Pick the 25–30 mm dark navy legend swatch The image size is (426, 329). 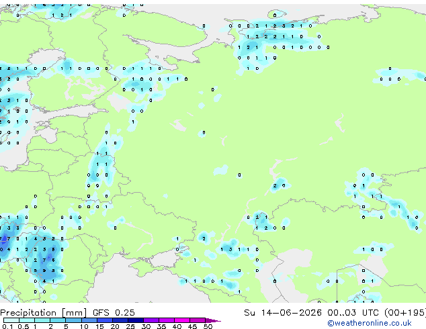[135, 320]
